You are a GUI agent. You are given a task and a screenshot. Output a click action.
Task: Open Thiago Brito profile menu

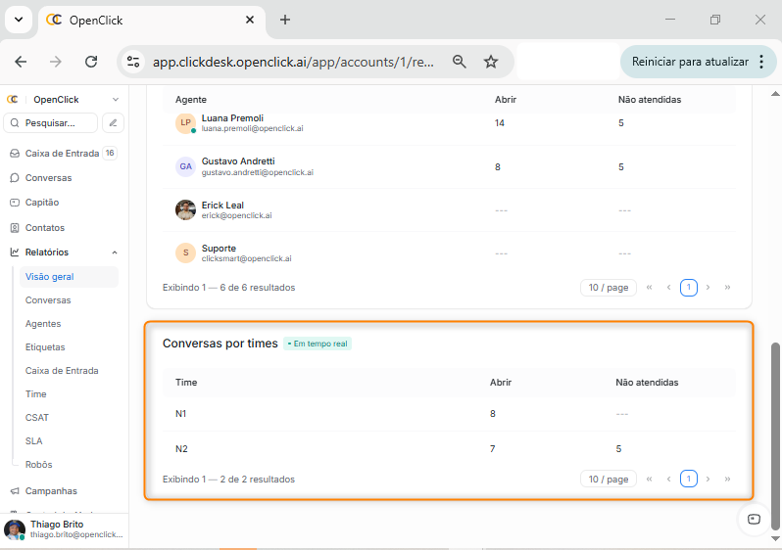[x=64, y=529]
